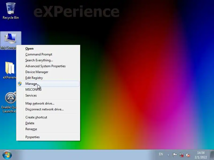
Task: Click Manage in the context menu
Action: click(48, 84)
